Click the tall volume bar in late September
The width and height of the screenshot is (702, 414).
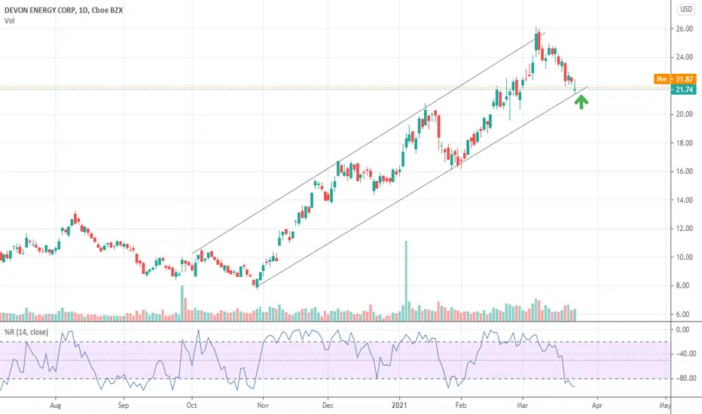tap(182, 303)
